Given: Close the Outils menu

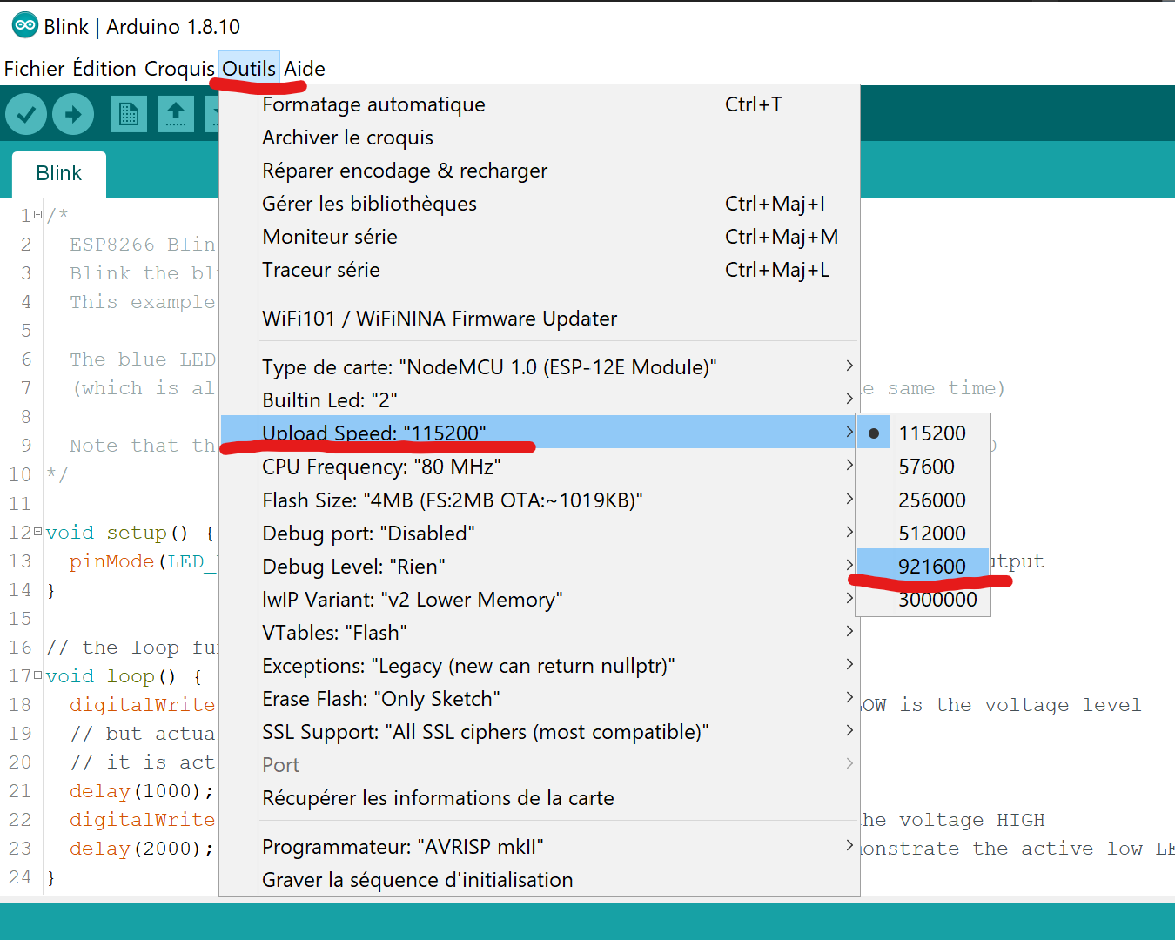Looking at the screenshot, I should coord(249,68).
